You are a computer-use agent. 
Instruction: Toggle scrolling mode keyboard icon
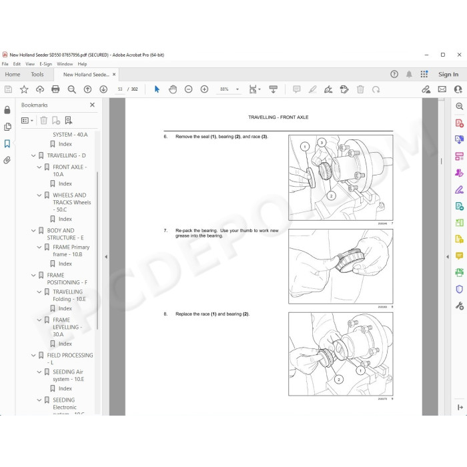point(273,89)
